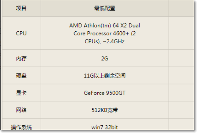Click the empty header cell right of 最低配置
Viewport: 197px width, 133px height.
[x=181, y=8]
